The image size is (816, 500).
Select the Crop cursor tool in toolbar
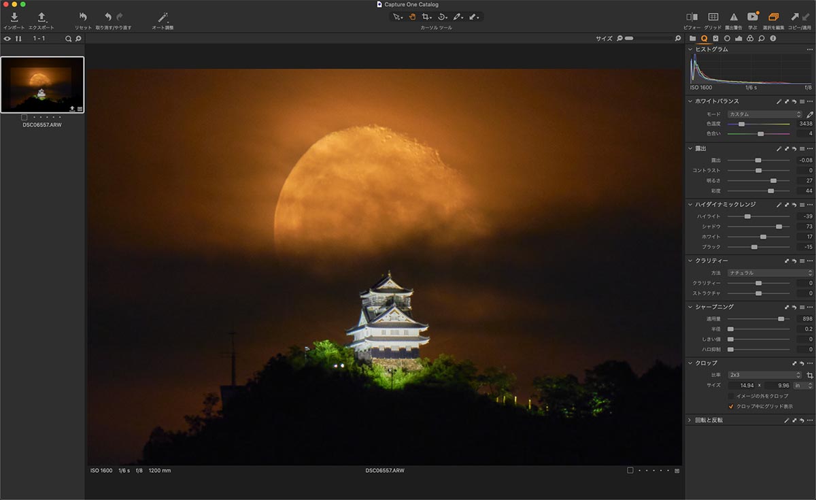[426, 16]
